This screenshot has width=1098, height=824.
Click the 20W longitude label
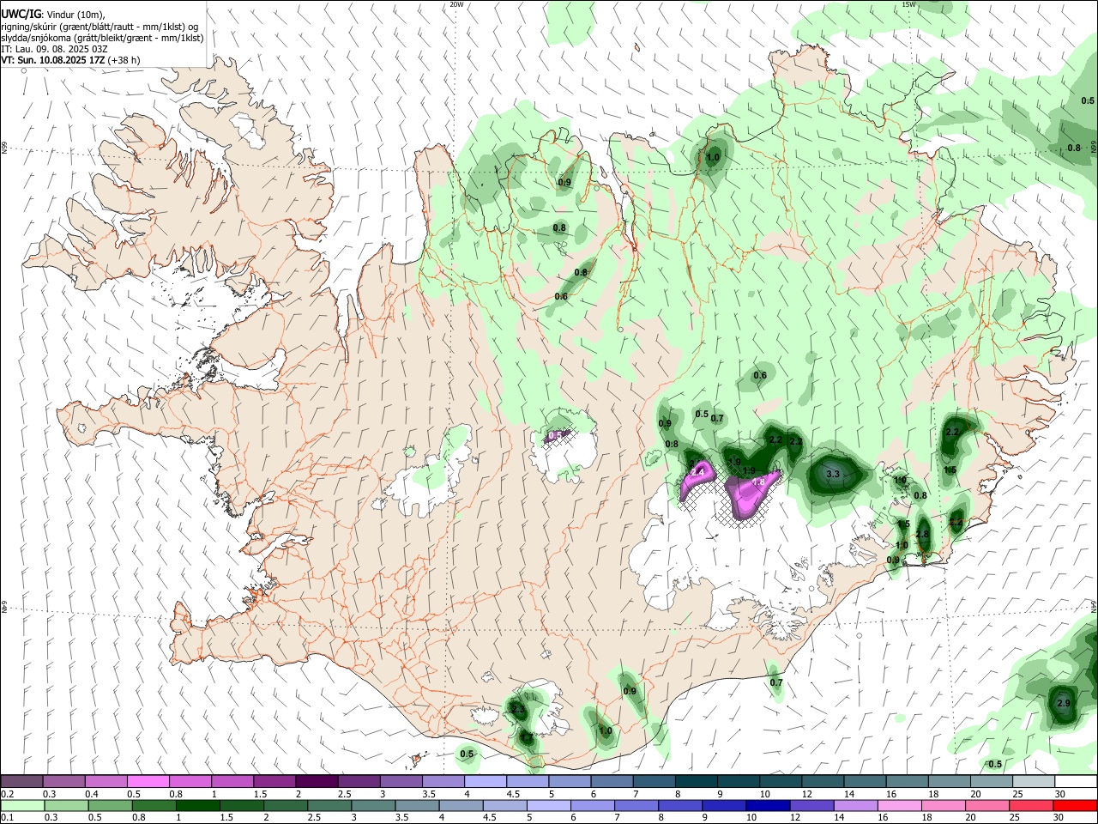pos(456,4)
